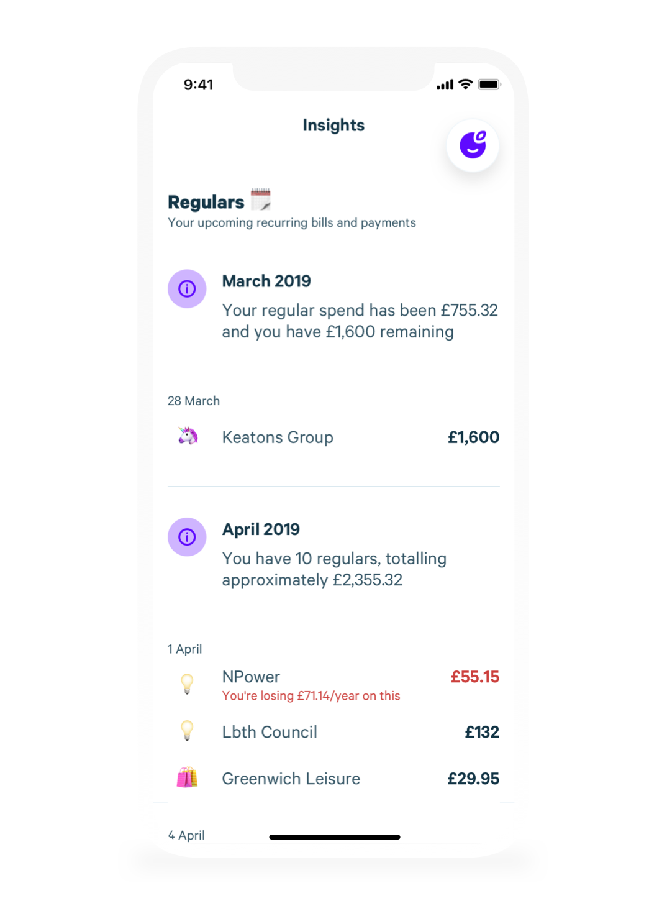Open the Greenwich Leisure payment

(333, 779)
